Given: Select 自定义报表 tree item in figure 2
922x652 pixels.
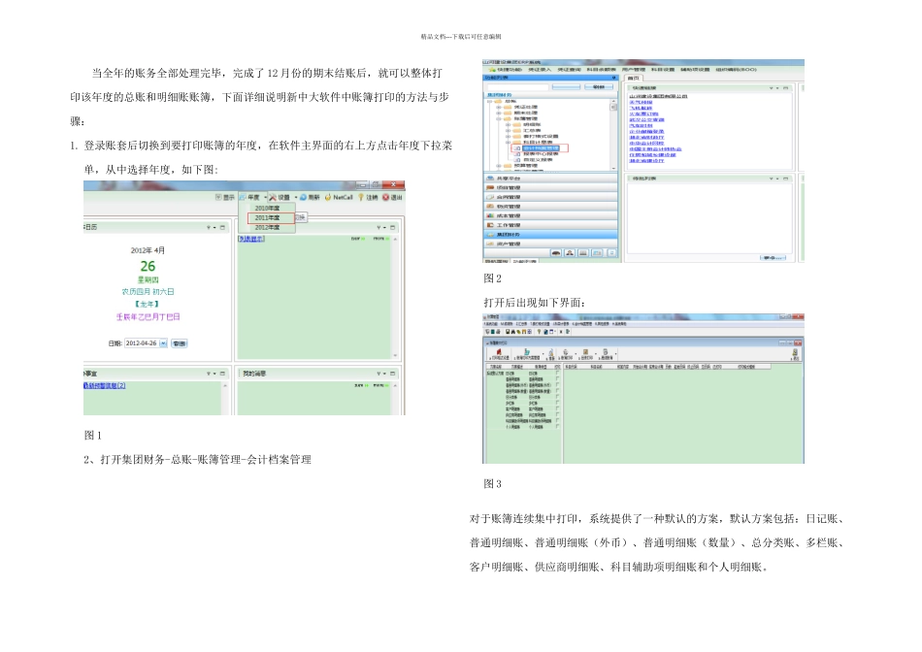Looking at the screenshot, I should [538, 160].
